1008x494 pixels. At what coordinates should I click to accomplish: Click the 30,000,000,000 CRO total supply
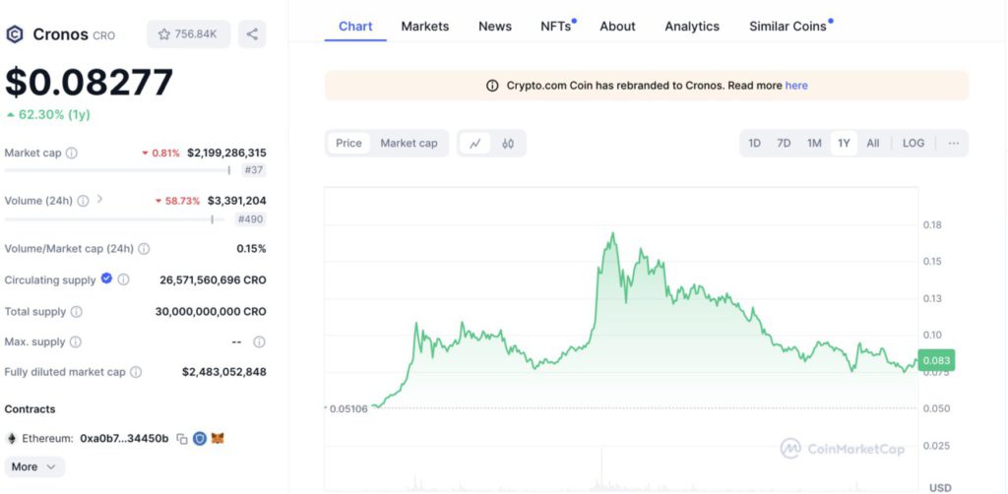[x=211, y=312]
